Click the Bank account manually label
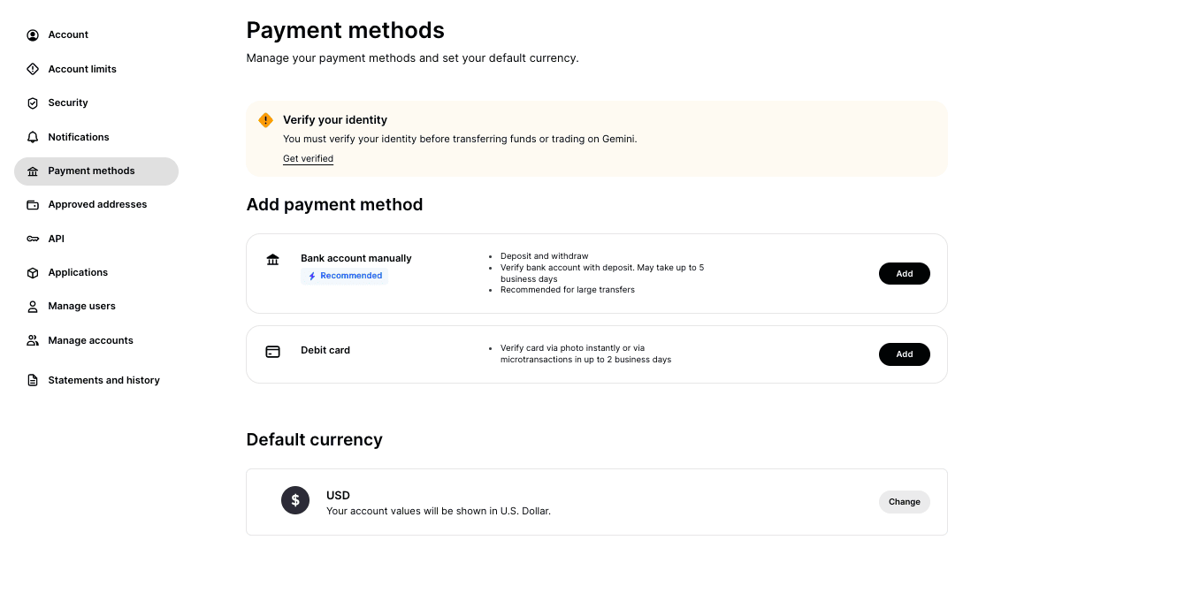1177x601 pixels. click(356, 259)
